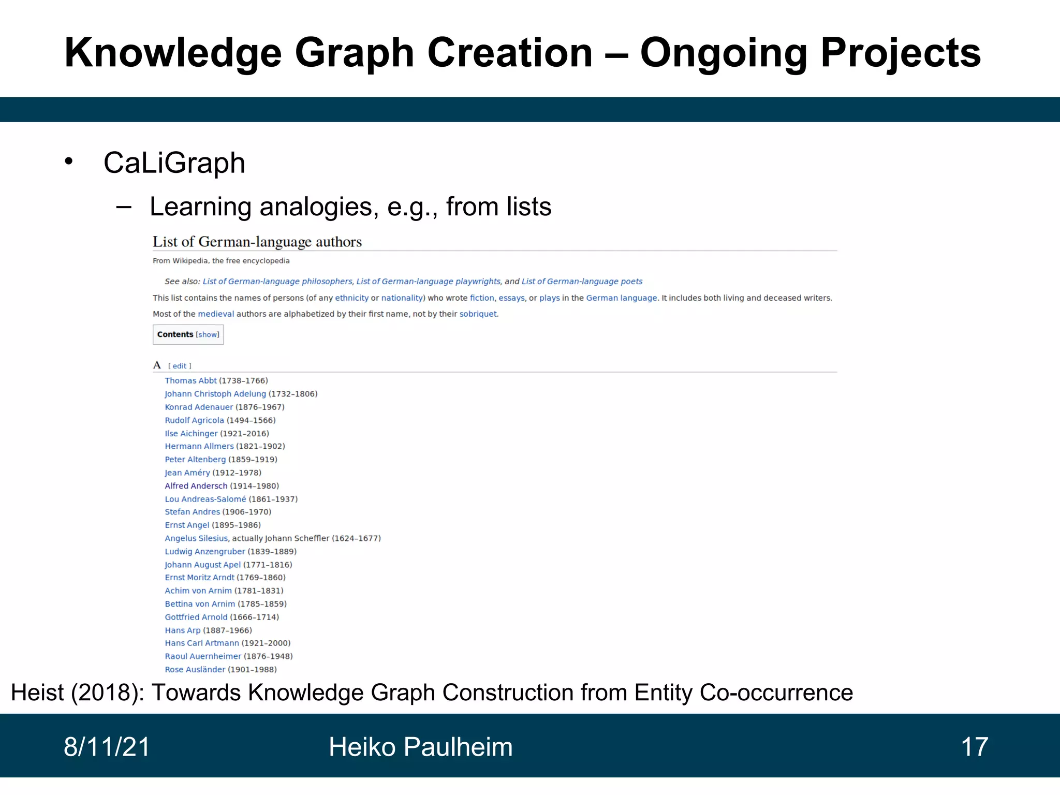Open the Stefan Andres article
Screen dimensions: 1060x795
192,512
